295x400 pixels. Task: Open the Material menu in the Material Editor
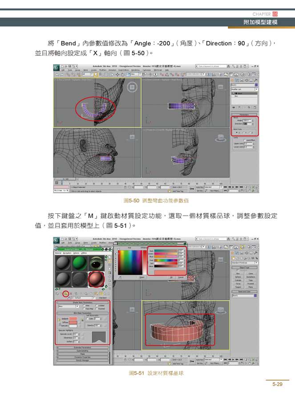(x=58, y=253)
